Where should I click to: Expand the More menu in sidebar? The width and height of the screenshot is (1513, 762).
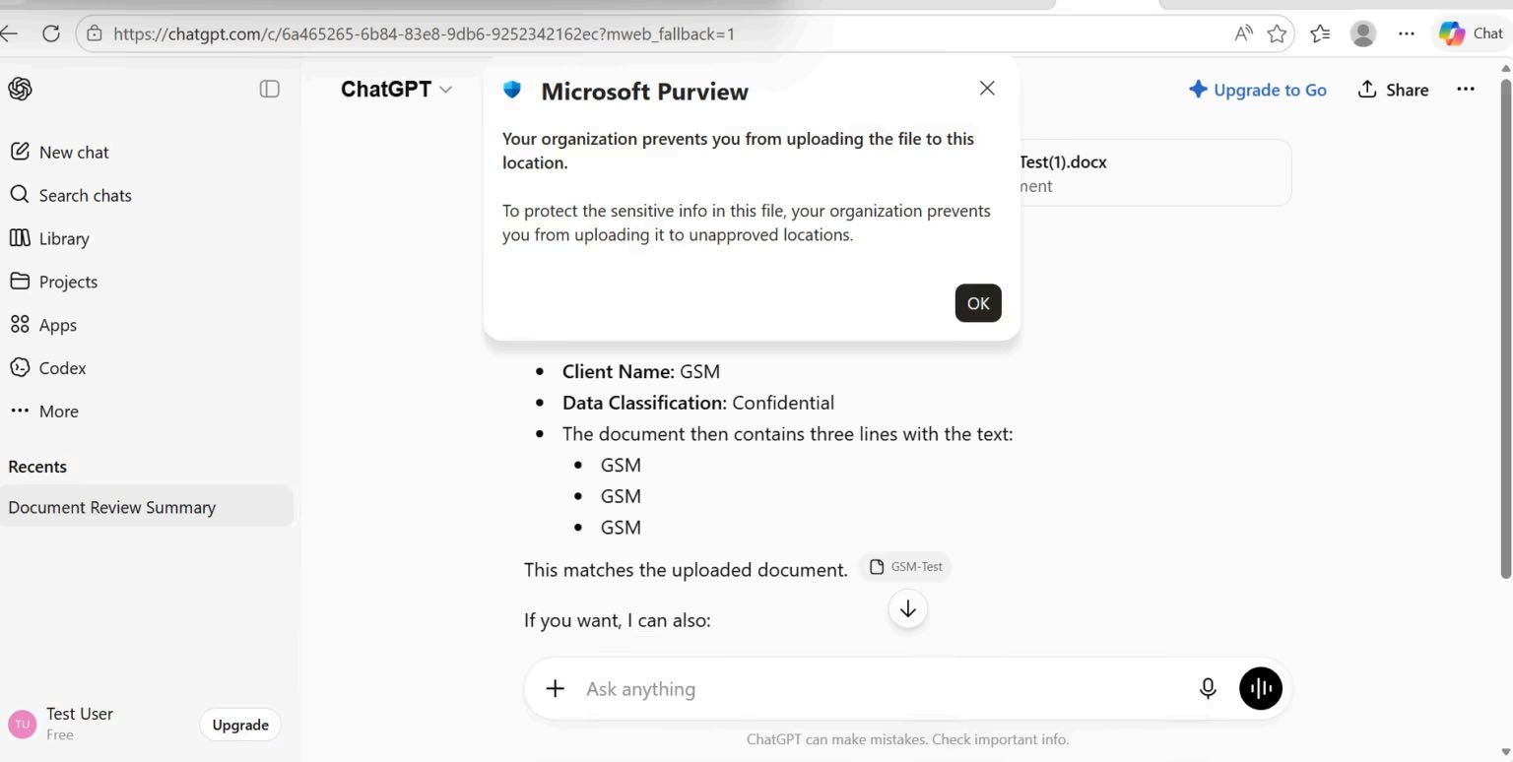[x=44, y=412]
